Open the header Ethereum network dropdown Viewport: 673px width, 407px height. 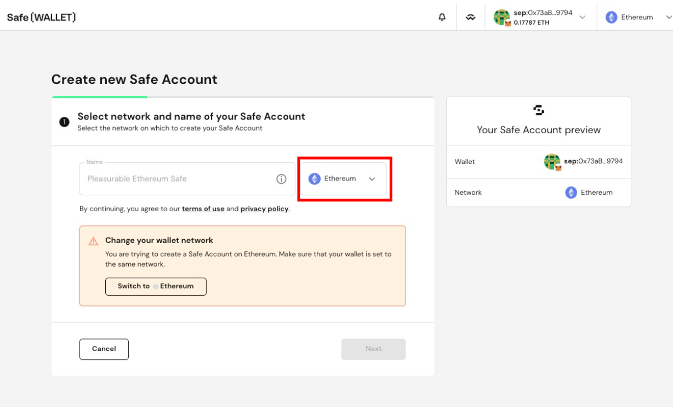pos(638,17)
